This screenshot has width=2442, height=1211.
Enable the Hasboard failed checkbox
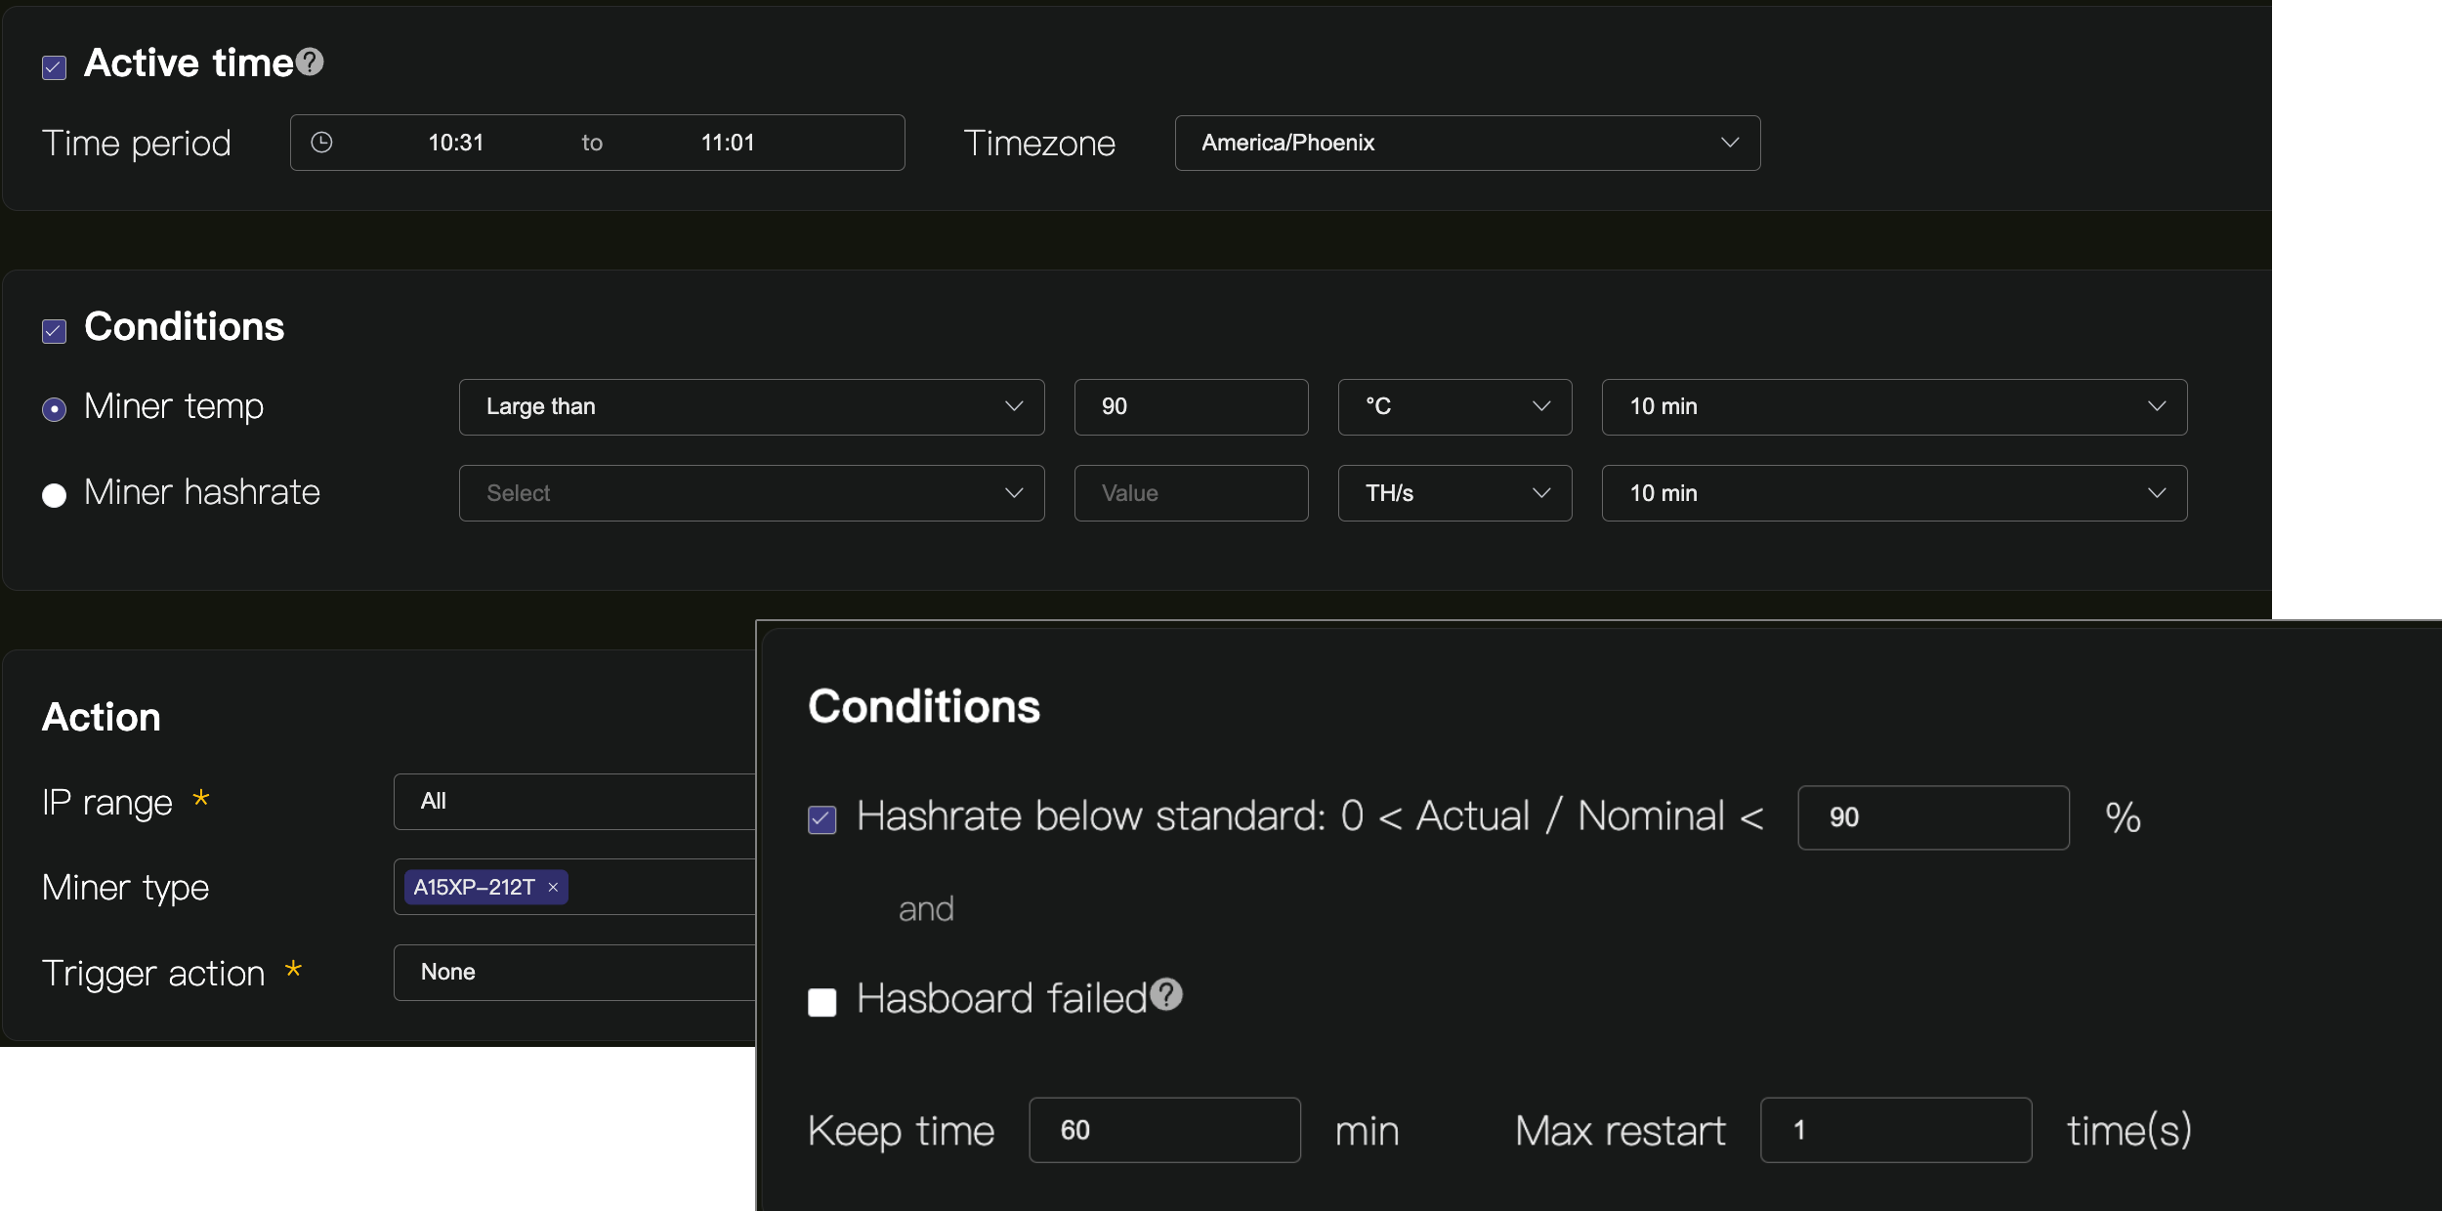(822, 1002)
